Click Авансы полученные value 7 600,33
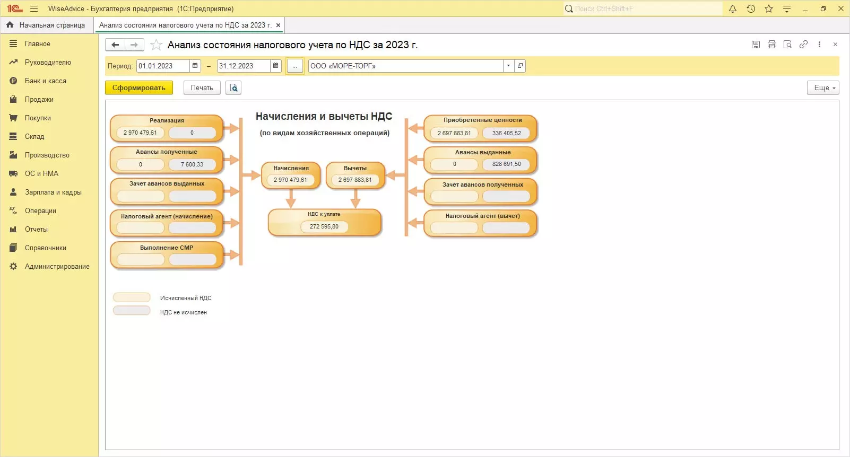Screen dimensions: 850x457 (x=192, y=164)
